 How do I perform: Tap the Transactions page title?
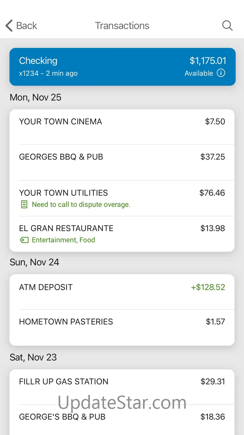click(122, 26)
